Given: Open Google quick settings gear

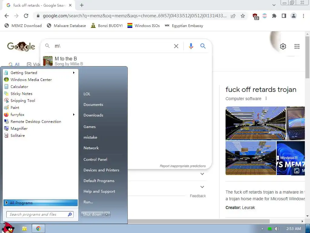Looking at the screenshot, I should point(283,46).
